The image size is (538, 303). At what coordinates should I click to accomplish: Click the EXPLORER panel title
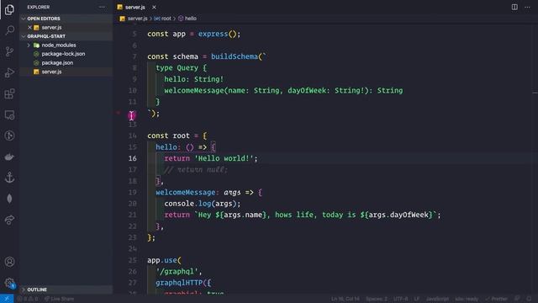point(39,7)
